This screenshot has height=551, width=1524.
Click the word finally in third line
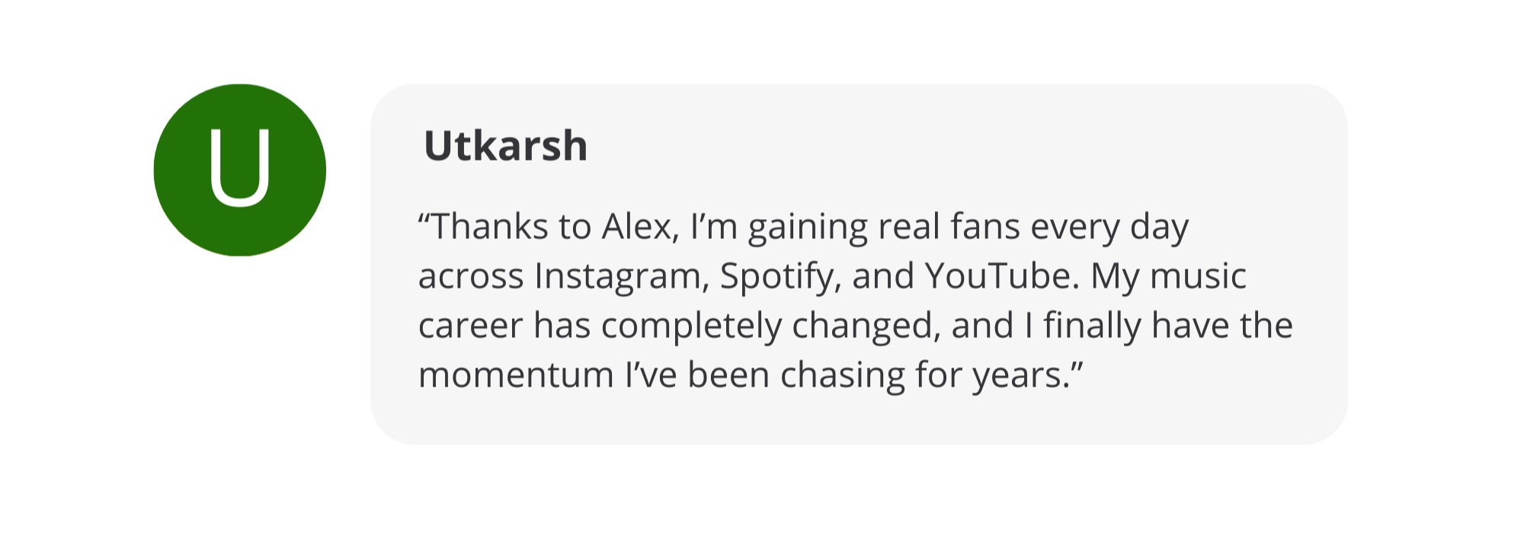pos(1092,326)
